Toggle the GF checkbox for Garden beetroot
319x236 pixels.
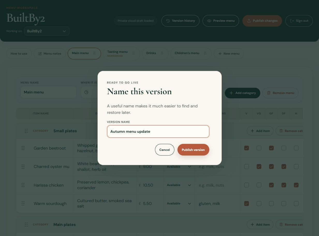[271, 148]
